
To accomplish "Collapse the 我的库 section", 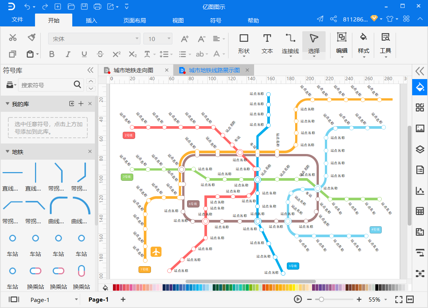I will 8,104.
